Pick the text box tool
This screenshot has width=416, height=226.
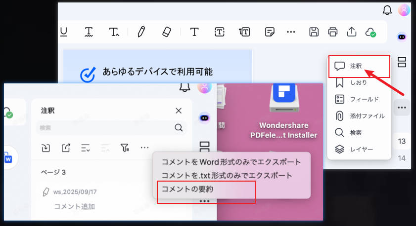pos(219,32)
